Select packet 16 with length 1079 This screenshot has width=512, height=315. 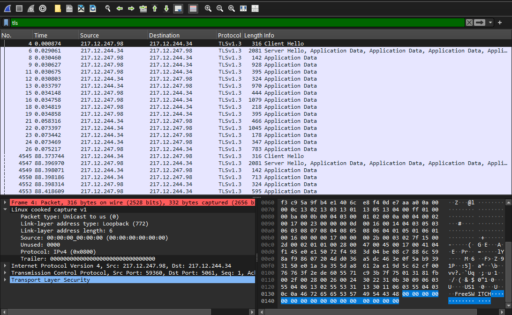(256, 100)
